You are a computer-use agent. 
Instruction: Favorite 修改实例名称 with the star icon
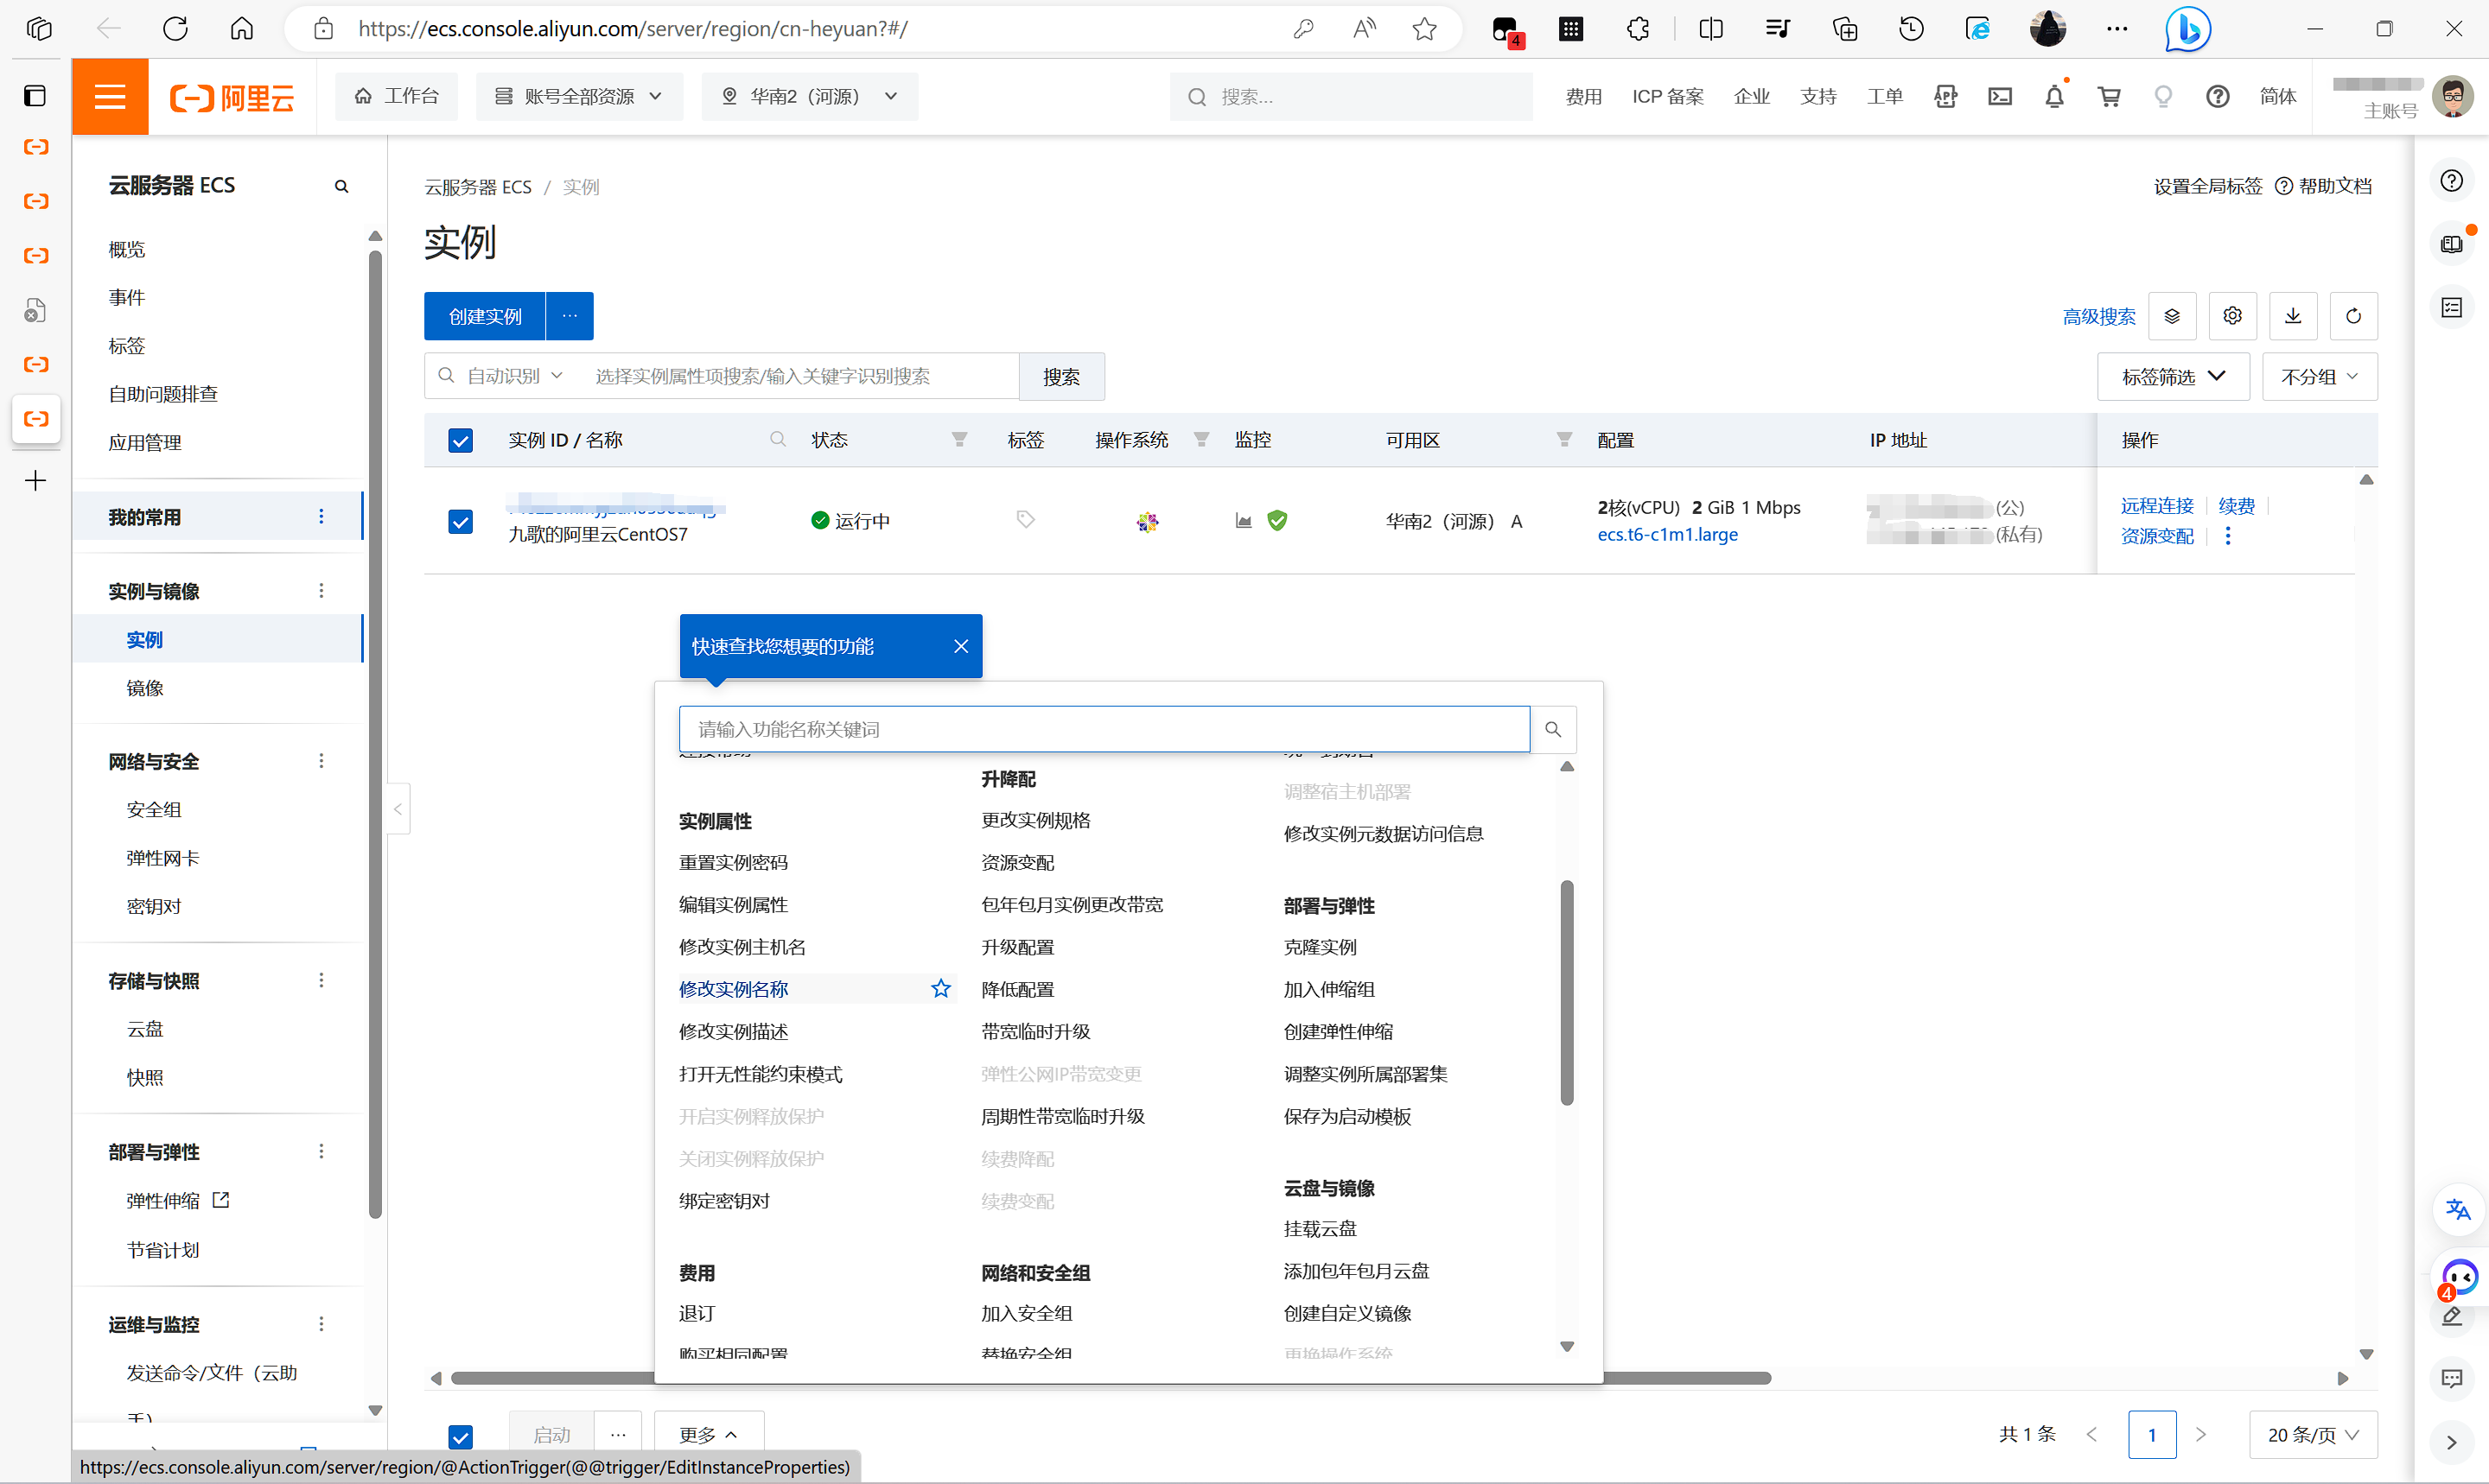(x=940, y=989)
